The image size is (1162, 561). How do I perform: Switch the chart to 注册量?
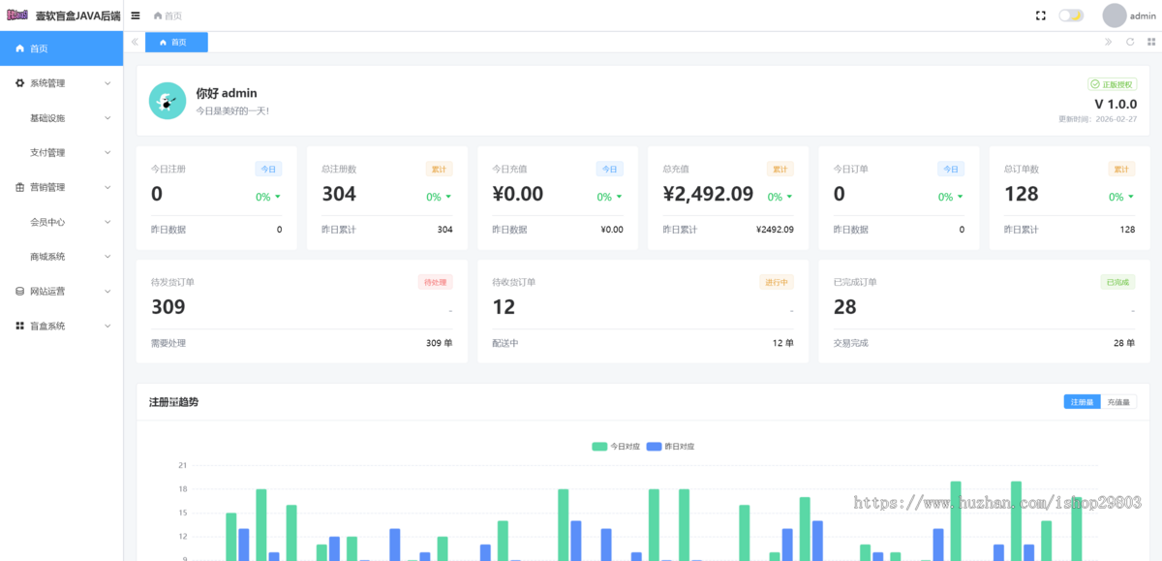pyautogui.click(x=1082, y=402)
